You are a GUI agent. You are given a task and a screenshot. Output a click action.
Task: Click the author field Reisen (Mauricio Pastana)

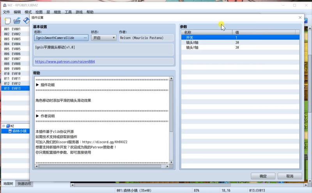point(146,38)
